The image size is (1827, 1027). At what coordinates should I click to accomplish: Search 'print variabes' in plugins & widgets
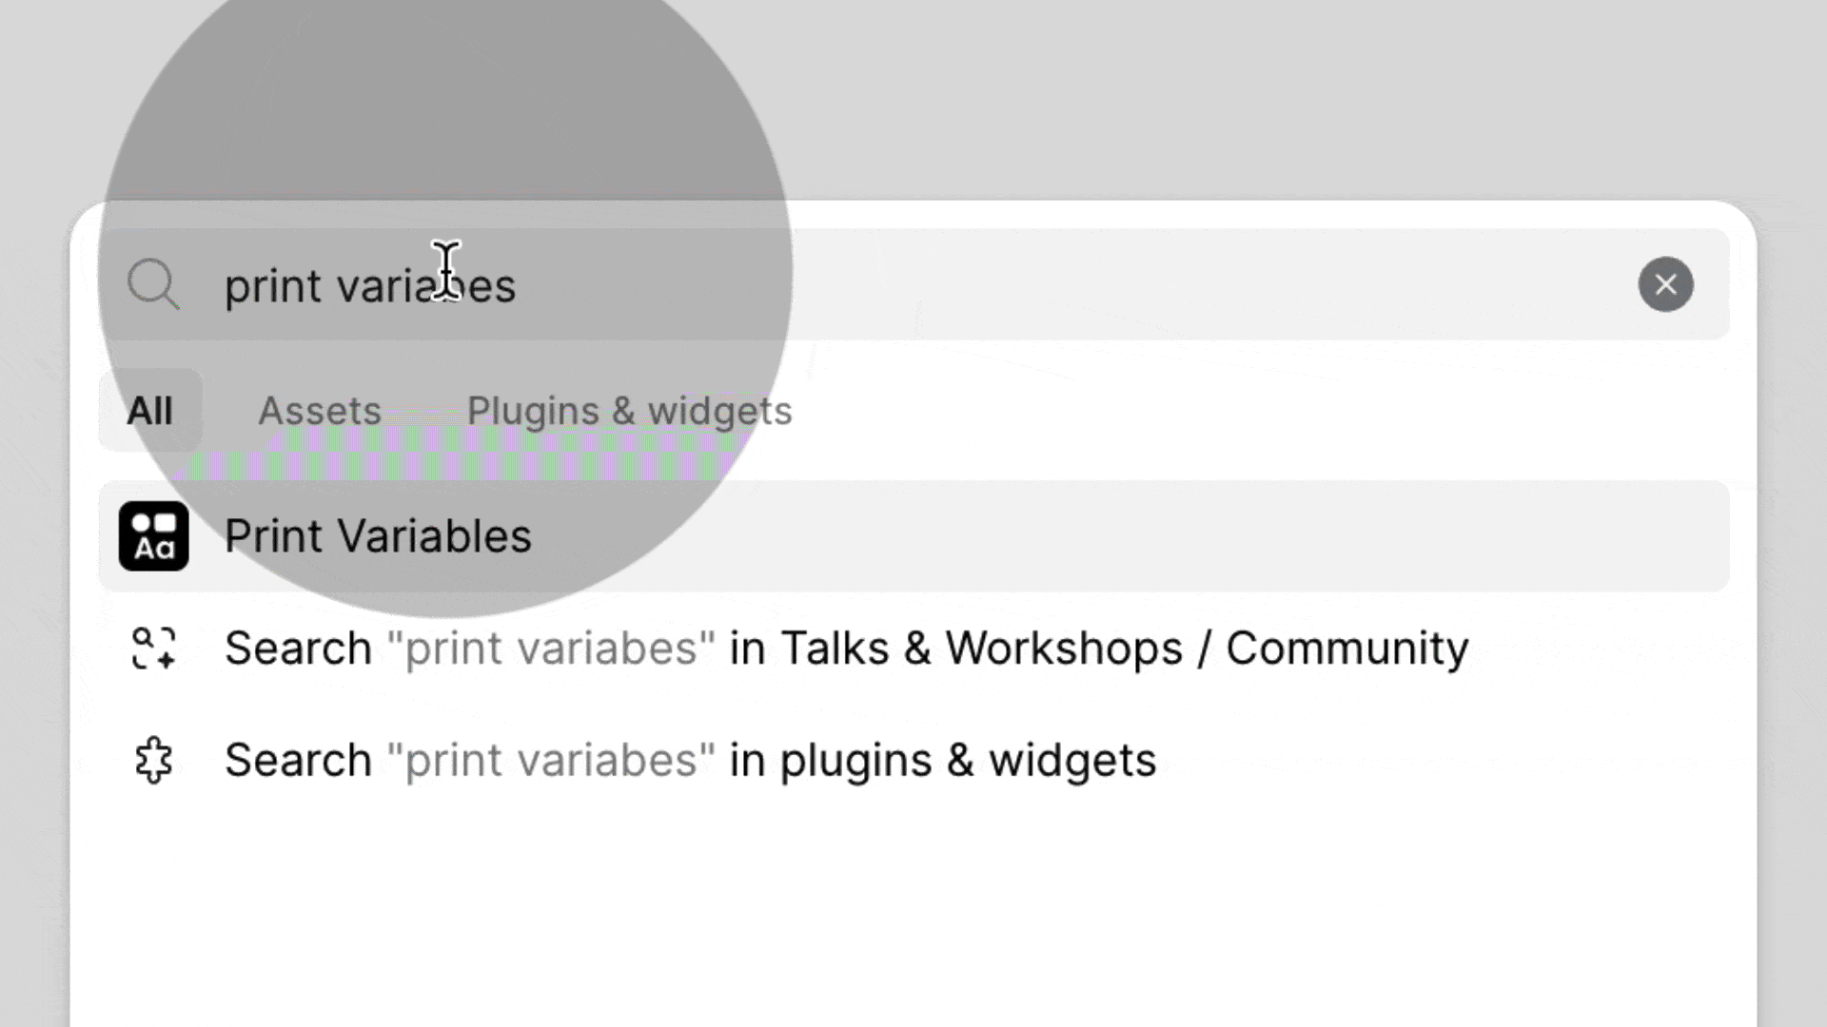[x=690, y=761]
